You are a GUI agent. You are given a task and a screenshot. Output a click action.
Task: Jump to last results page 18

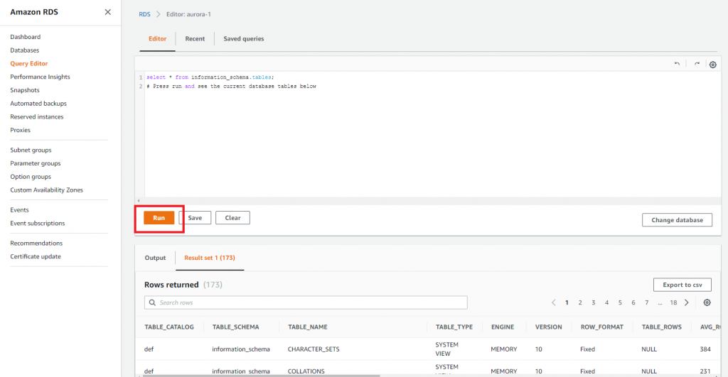coord(673,302)
